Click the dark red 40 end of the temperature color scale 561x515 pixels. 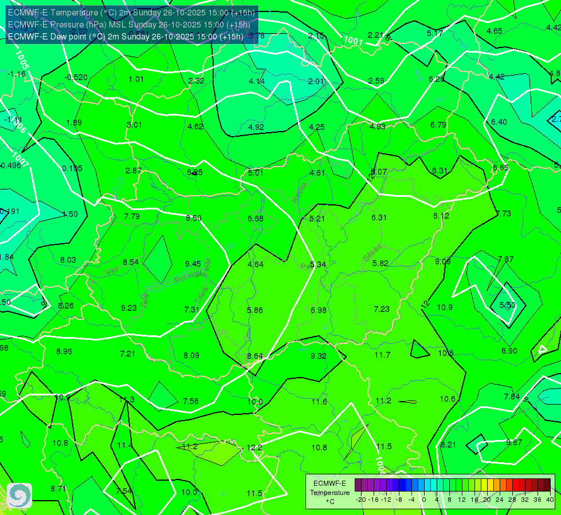(547, 485)
